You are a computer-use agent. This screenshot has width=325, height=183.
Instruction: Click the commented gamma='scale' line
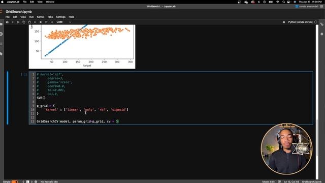55,82
